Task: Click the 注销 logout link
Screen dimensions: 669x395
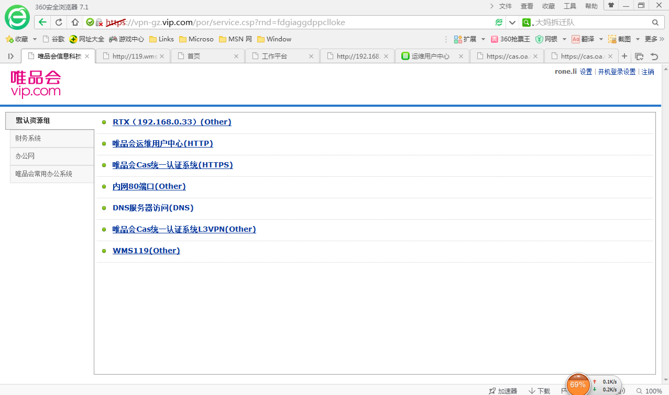Action: coord(648,72)
